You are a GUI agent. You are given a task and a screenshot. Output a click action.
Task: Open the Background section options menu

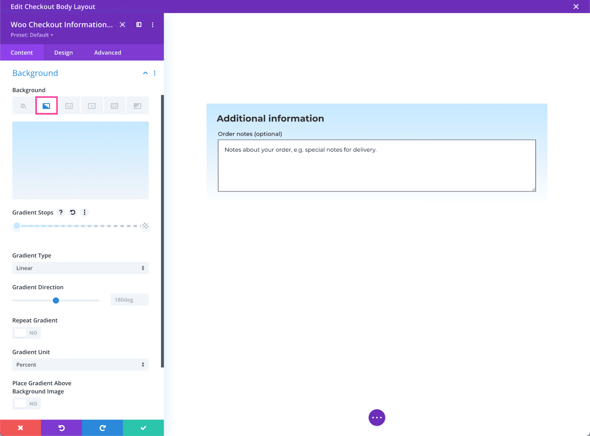click(155, 73)
